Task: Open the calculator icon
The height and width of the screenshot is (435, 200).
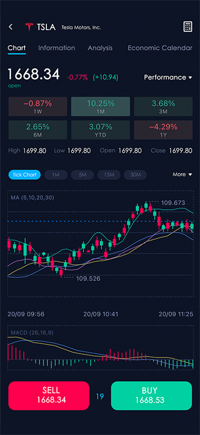Action: (x=188, y=27)
